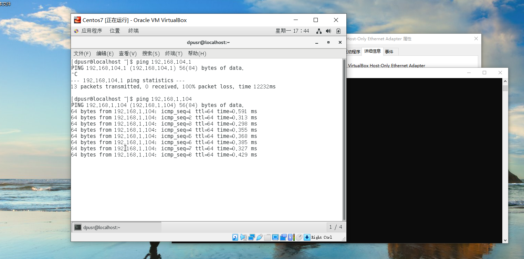Click the shared folders icon in VirtualBox status bar
The width and height of the screenshot is (524, 259).
[268, 237]
